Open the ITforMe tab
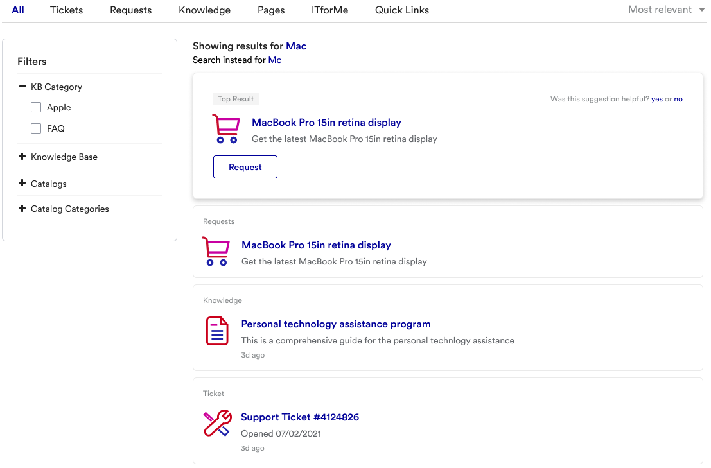711x468 pixels. [x=329, y=10]
